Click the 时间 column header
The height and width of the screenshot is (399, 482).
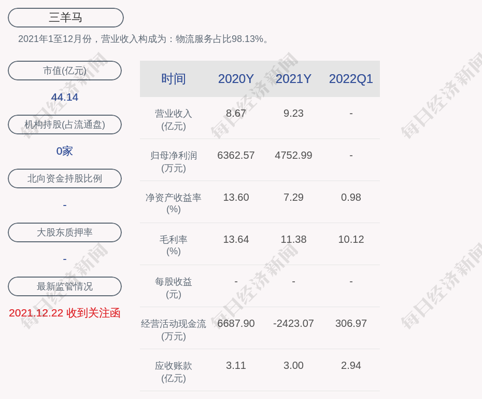click(x=174, y=79)
